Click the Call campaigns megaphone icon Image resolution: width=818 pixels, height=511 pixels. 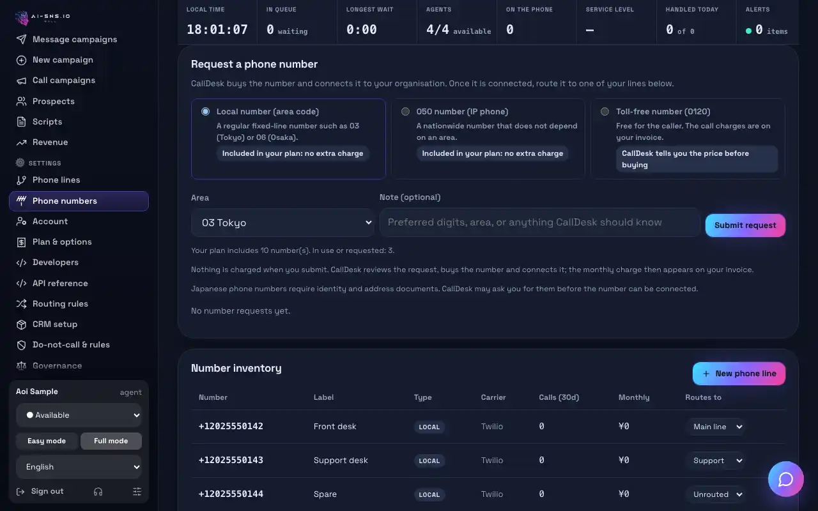(21, 80)
